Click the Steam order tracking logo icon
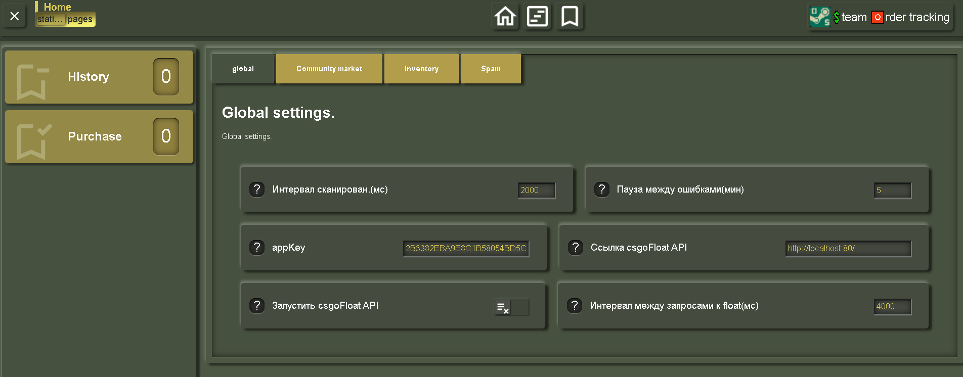Image resolution: width=963 pixels, height=377 pixels. click(820, 17)
